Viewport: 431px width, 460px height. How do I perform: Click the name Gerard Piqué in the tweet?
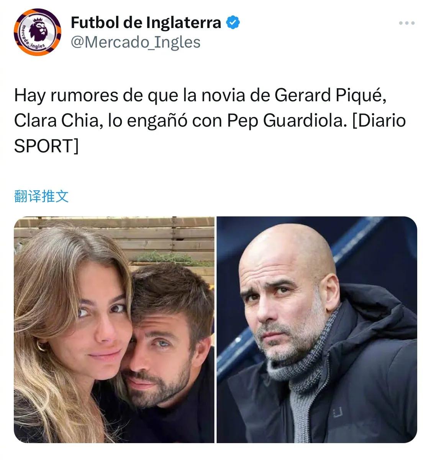(330, 96)
